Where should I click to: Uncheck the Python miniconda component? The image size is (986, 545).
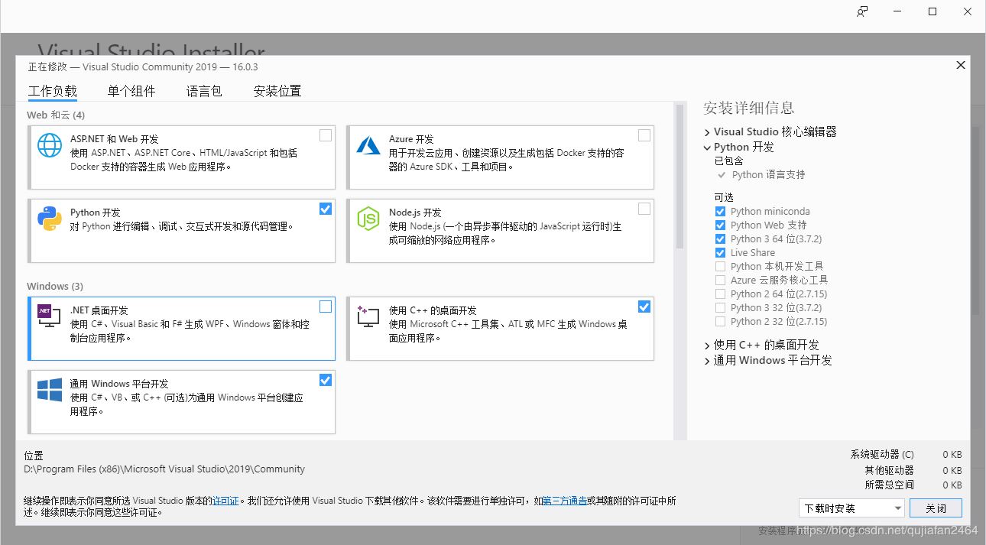point(719,211)
